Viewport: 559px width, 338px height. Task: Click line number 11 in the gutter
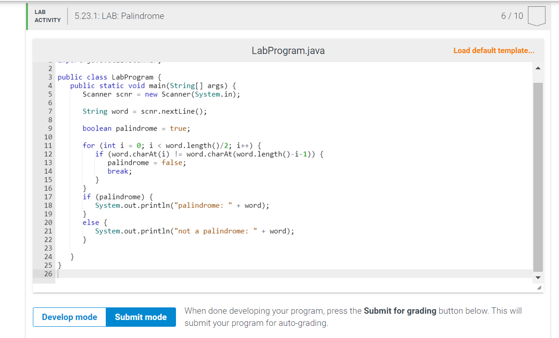[x=48, y=145]
